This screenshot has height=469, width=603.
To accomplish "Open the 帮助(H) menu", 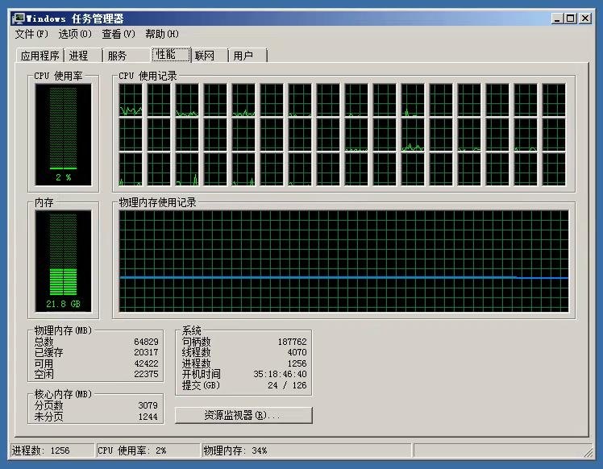I will [x=162, y=34].
